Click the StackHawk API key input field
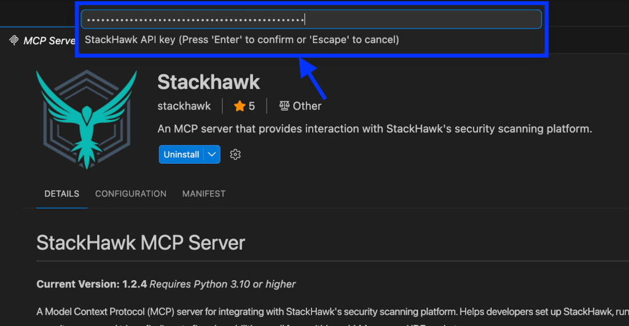The height and width of the screenshot is (326, 629). pos(311,19)
